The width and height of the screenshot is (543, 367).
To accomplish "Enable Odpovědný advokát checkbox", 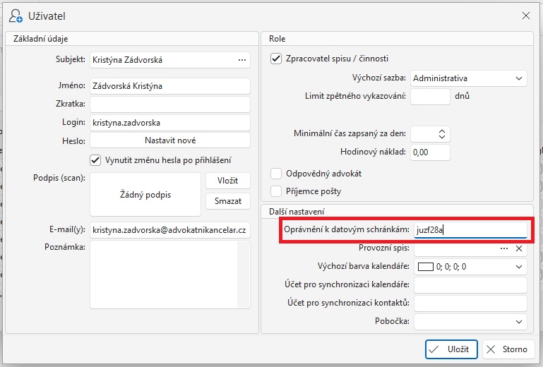I will click(277, 174).
